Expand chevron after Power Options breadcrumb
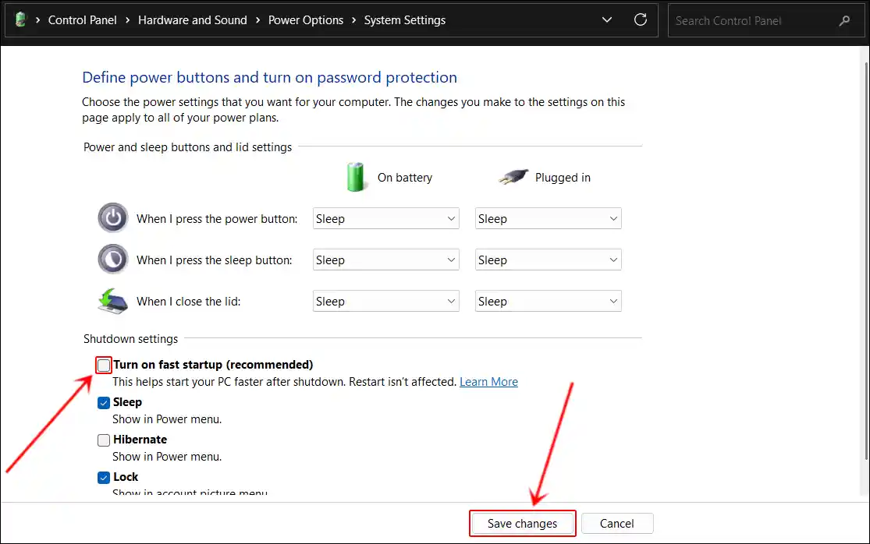Viewport: 870px width, 544px height. point(354,20)
